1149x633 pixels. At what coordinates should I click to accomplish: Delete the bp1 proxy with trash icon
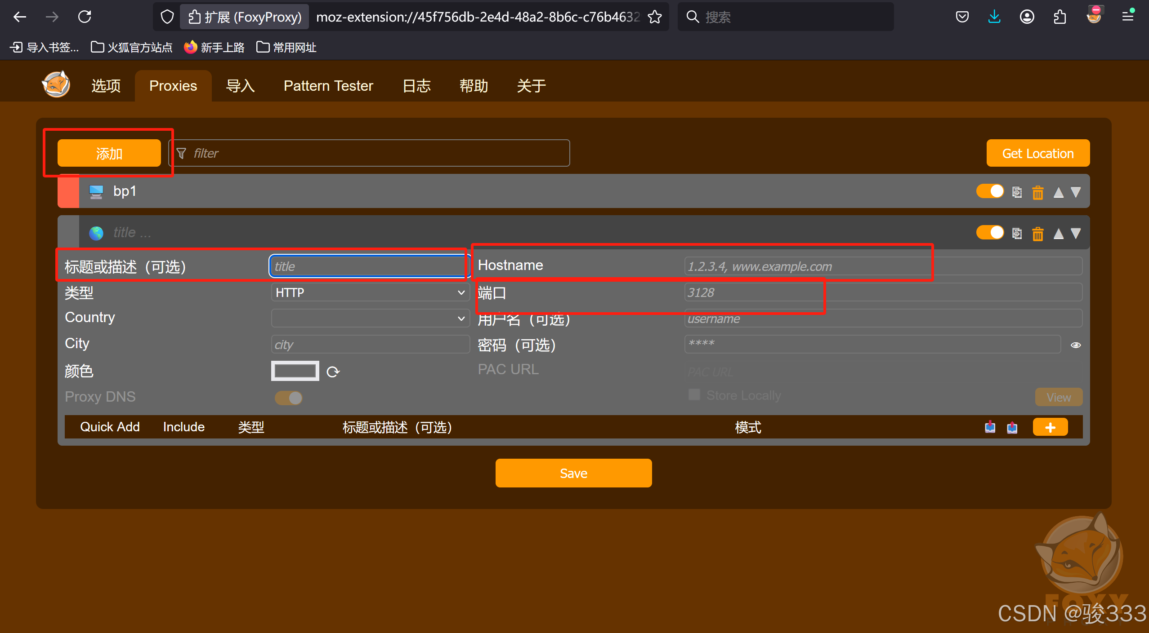coord(1037,192)
